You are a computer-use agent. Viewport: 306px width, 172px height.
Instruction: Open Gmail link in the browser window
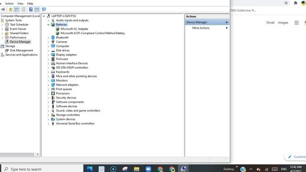[270, 22]
